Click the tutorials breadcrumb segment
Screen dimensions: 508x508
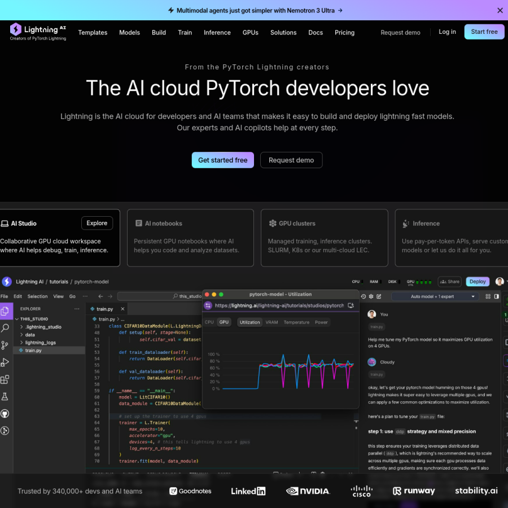click(59, 282)
